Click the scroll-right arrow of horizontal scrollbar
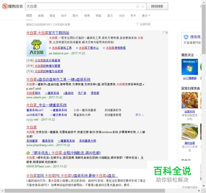The height and width of the screenshot is (193, 206). click(x=199, y=191)
